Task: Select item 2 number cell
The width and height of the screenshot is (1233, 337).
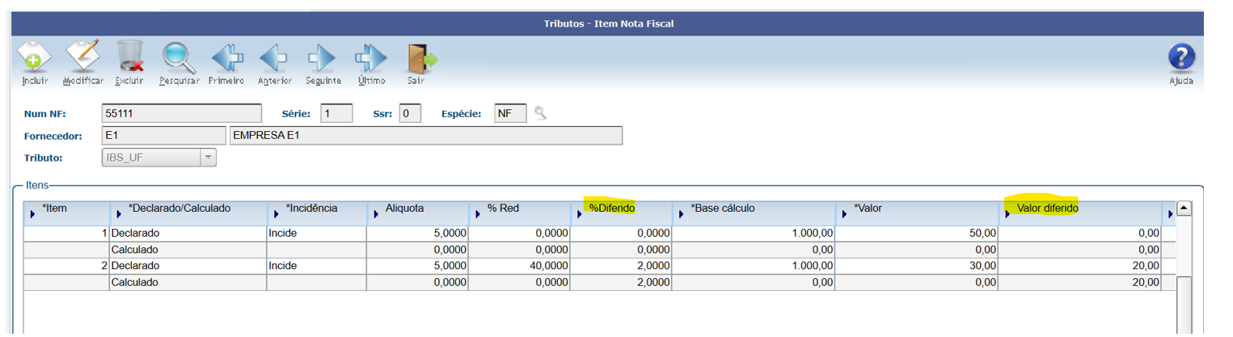Action: [67, 266]
